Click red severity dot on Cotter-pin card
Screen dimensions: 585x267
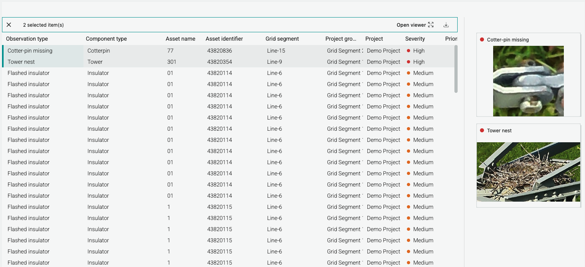(x=482, y=39)
